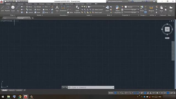Click Make Current layer button
The height and width of the screenshot is (99, 176).
point(98,10)
